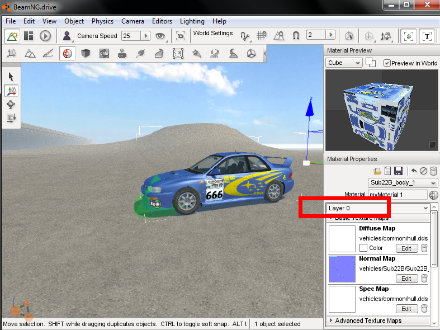
Task: Open the Camera Speed slider arrow
Action: (145, 36)
